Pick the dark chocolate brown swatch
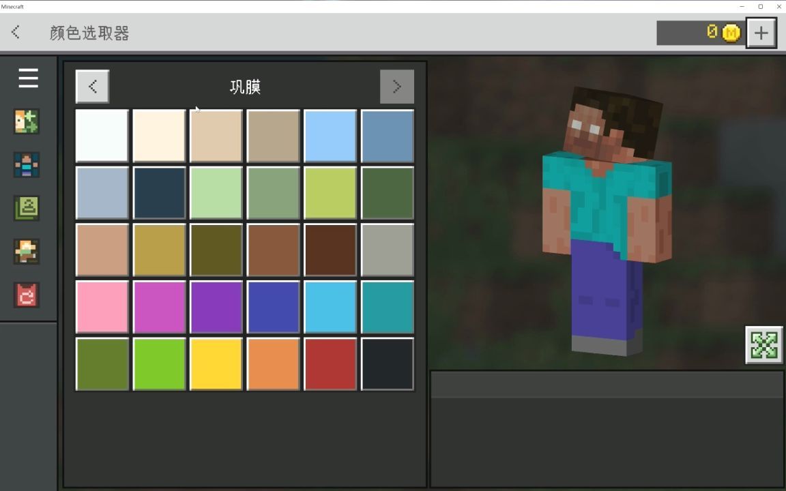Image resolution: width=786 pixels, height=491 pixels. pyautogui.click(x=330, y=250)
